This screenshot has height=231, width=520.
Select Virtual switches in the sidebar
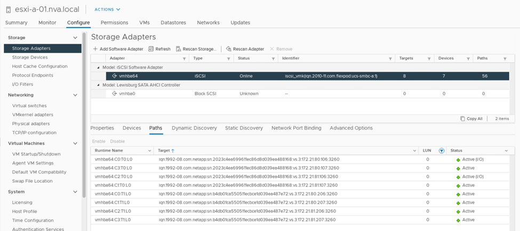[29, 106]
